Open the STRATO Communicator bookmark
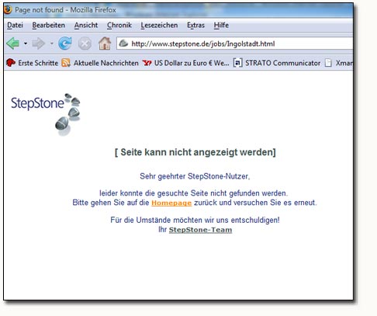Viewport: 377px width, 316px height. pos(277,63)
